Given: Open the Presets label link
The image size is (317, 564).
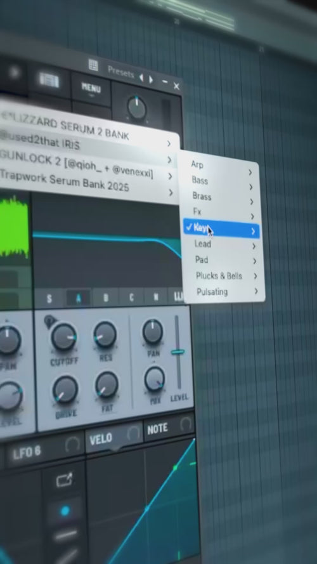Looking at the screenshot, I should point(120,72).
